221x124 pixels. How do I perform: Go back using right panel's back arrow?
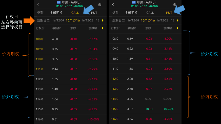click(113, 5)
